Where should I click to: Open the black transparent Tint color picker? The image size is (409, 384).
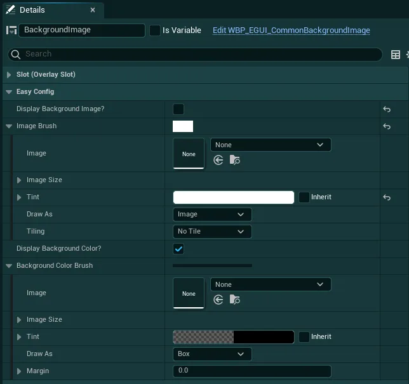tap(234, 337)
